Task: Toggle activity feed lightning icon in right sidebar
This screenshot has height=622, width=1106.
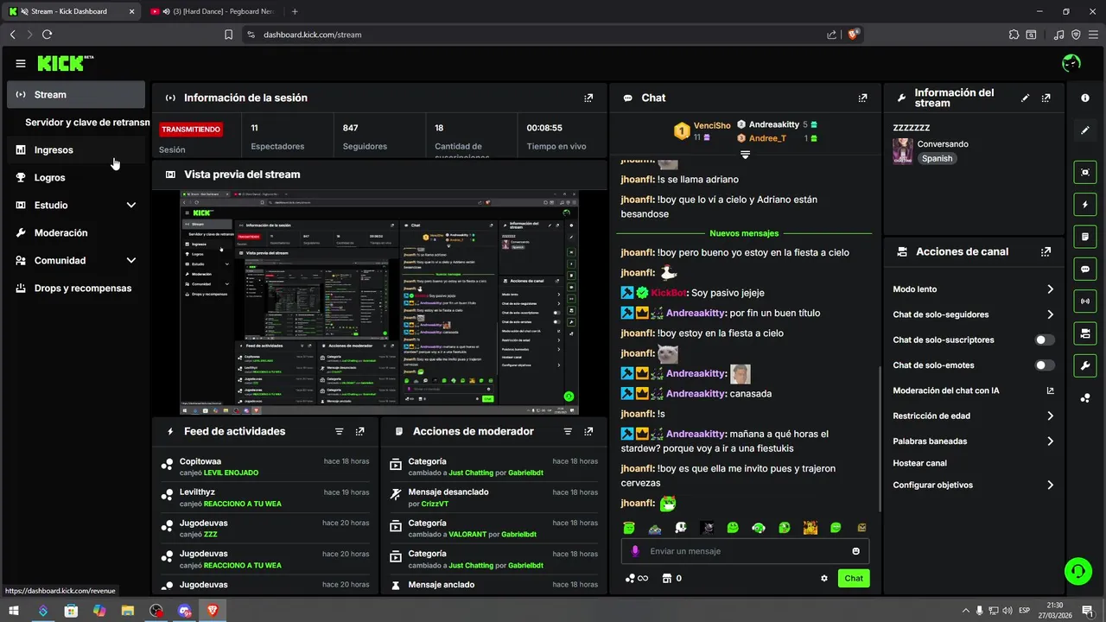Action: coord(1085,205)
